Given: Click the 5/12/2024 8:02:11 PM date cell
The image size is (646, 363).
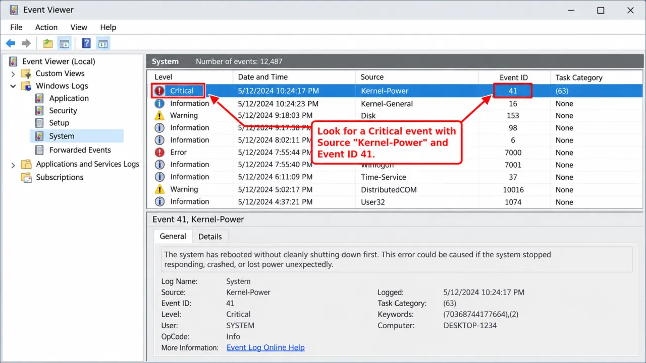Looking at the screenshot, I should 275,140.
